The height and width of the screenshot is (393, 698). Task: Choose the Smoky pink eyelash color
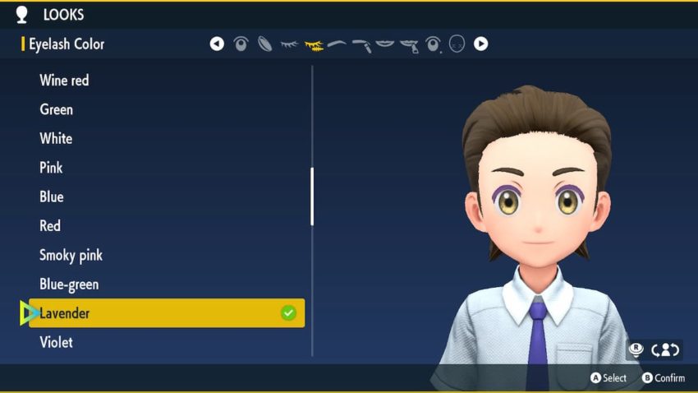pos(167,255)
